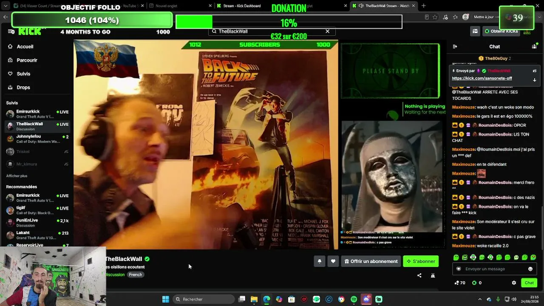The height and width of the screenshot is (306, 544).
Task: Open Emirsurkick channel in the Suivis list
Action: 37,114
